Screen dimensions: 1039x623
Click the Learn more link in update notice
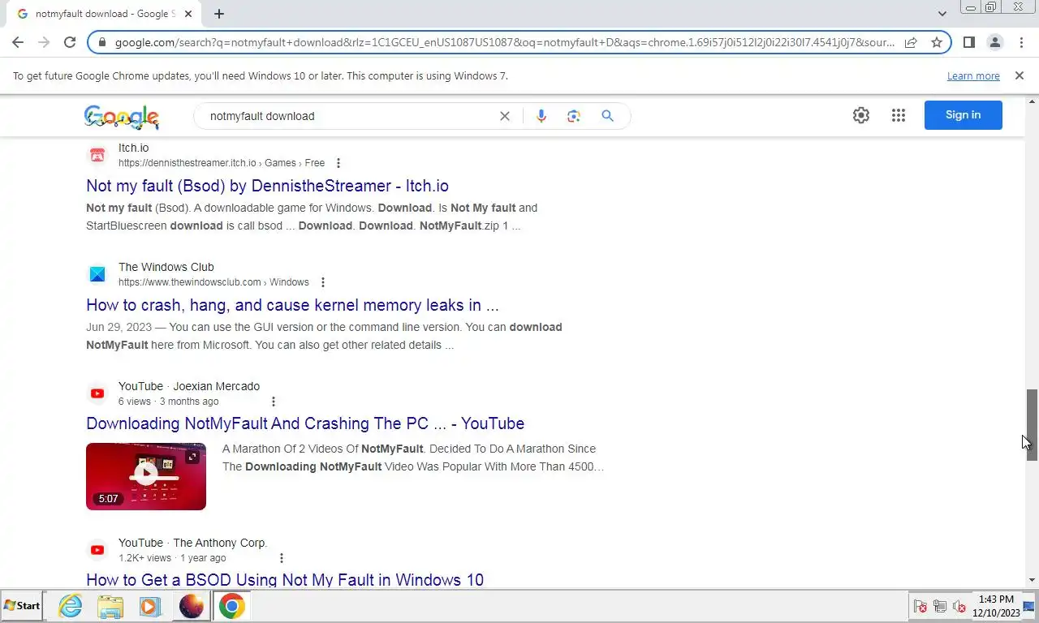pos(973,76)
